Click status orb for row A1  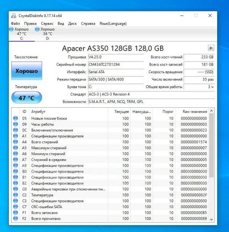click(x=16, y=136)
